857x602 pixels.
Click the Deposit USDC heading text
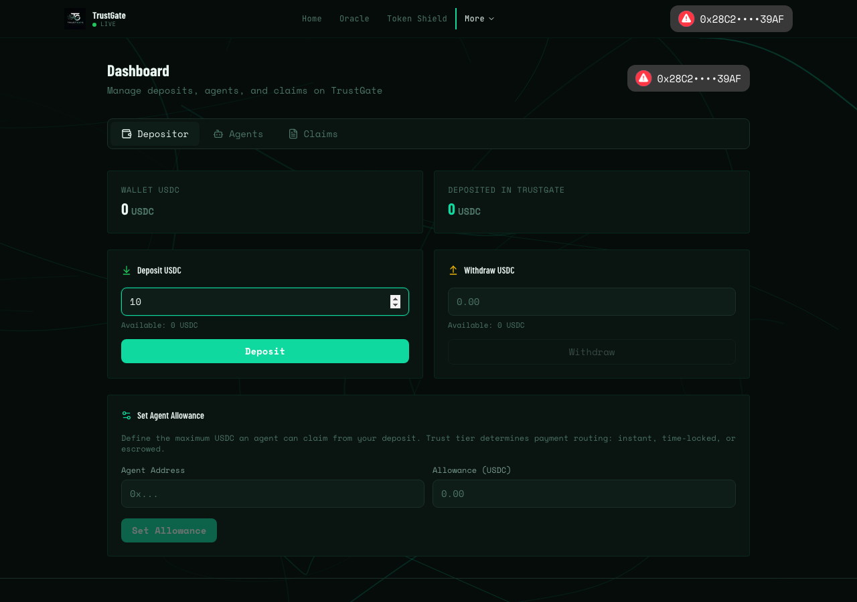159,270
